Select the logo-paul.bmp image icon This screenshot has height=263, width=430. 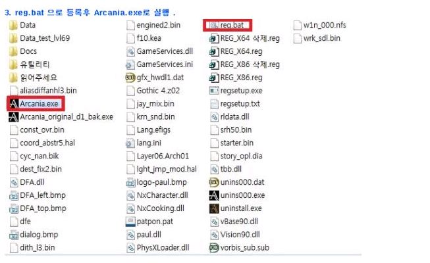[130, 182]
